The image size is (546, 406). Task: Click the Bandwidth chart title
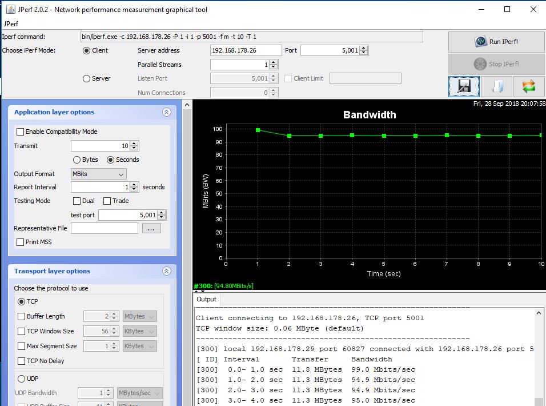[370, 115]
